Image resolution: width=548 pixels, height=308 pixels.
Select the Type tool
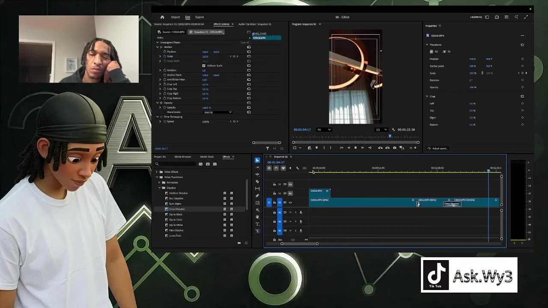point(257,224)
